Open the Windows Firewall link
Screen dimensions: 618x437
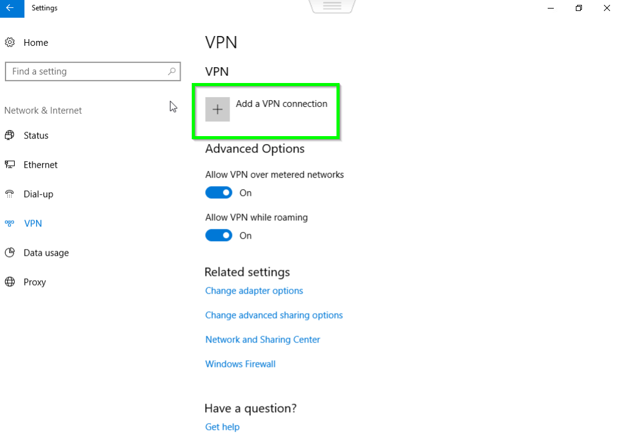click(241, 364)
